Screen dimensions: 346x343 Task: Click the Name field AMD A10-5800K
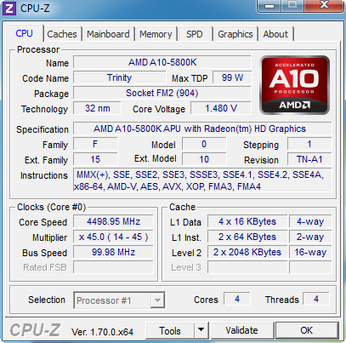coord(162,62)
